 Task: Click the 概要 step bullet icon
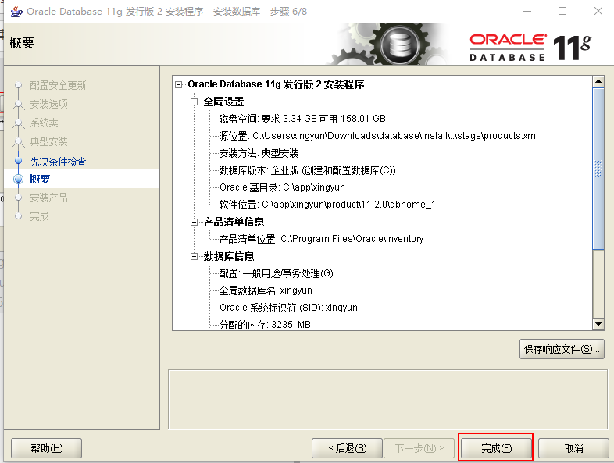(19, 180)
